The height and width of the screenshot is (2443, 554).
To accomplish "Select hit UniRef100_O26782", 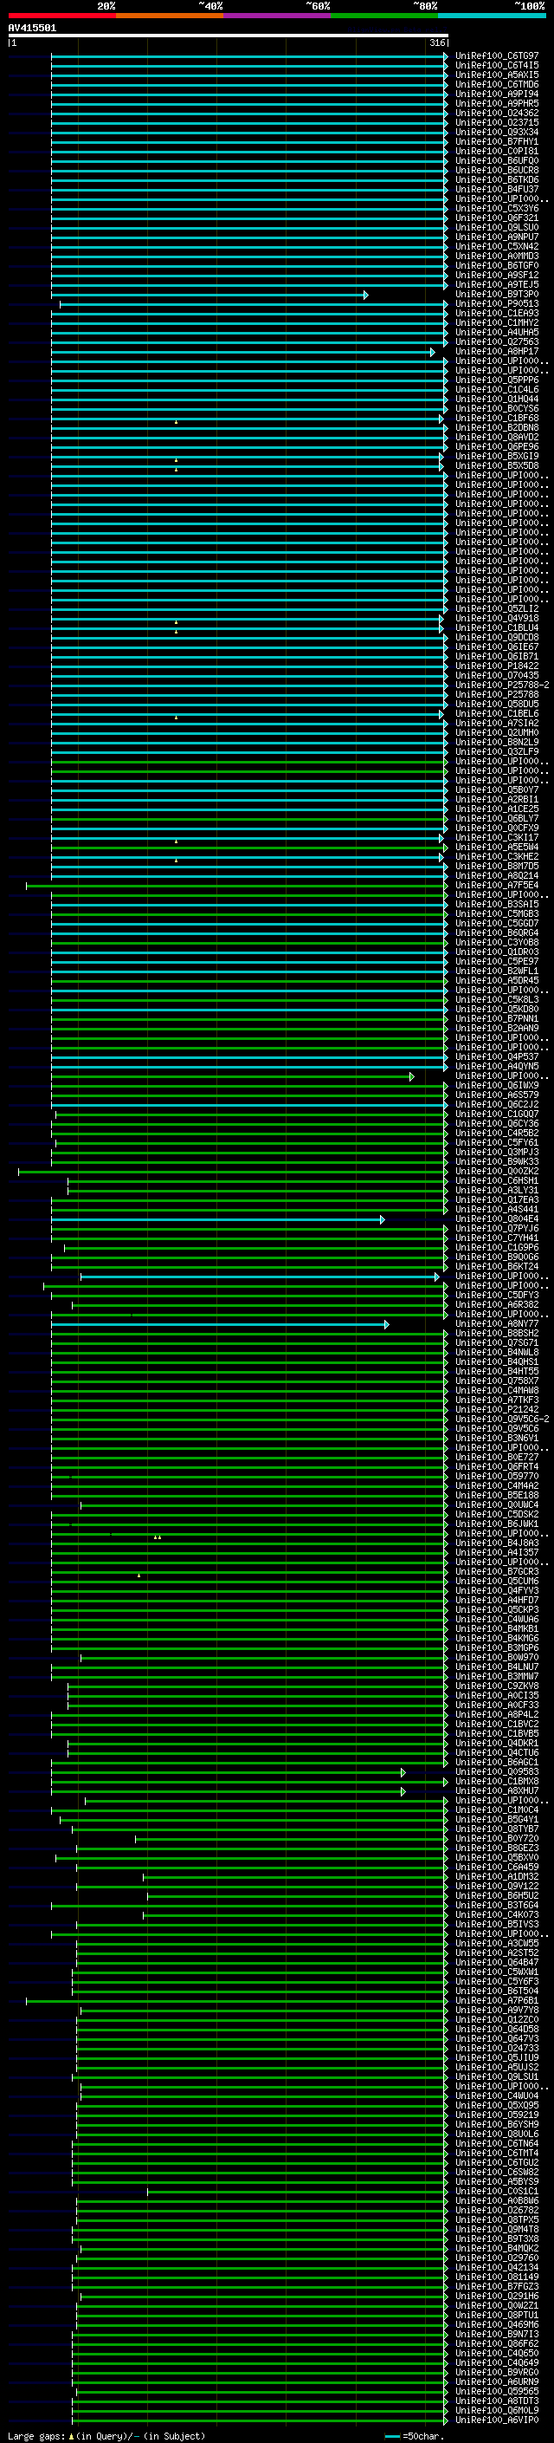I will (x=496, y=2211).
